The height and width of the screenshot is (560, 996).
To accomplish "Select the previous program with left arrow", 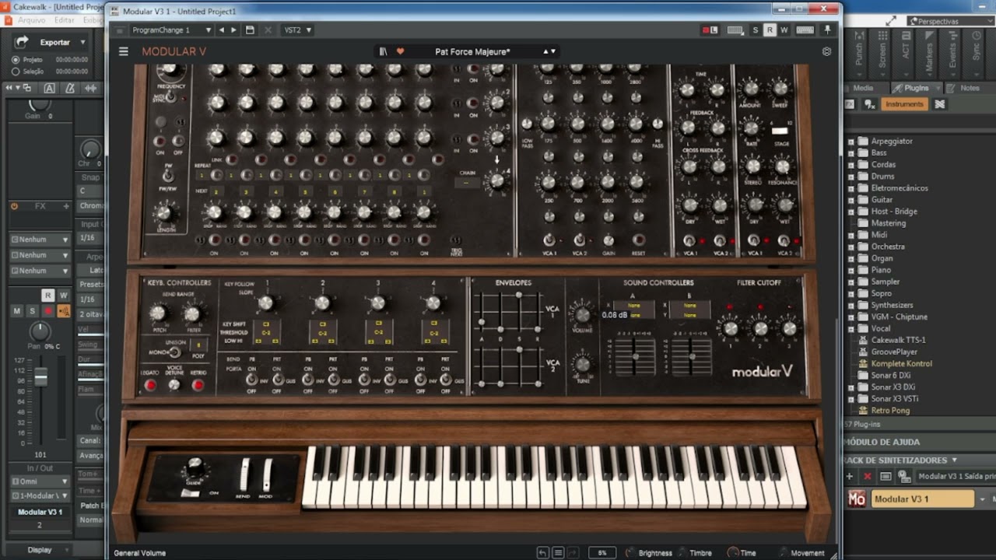I will coord(222,30).
